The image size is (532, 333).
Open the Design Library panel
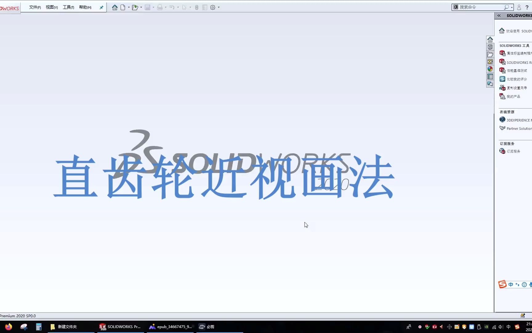pyautogui.click(x=490, y=47)
